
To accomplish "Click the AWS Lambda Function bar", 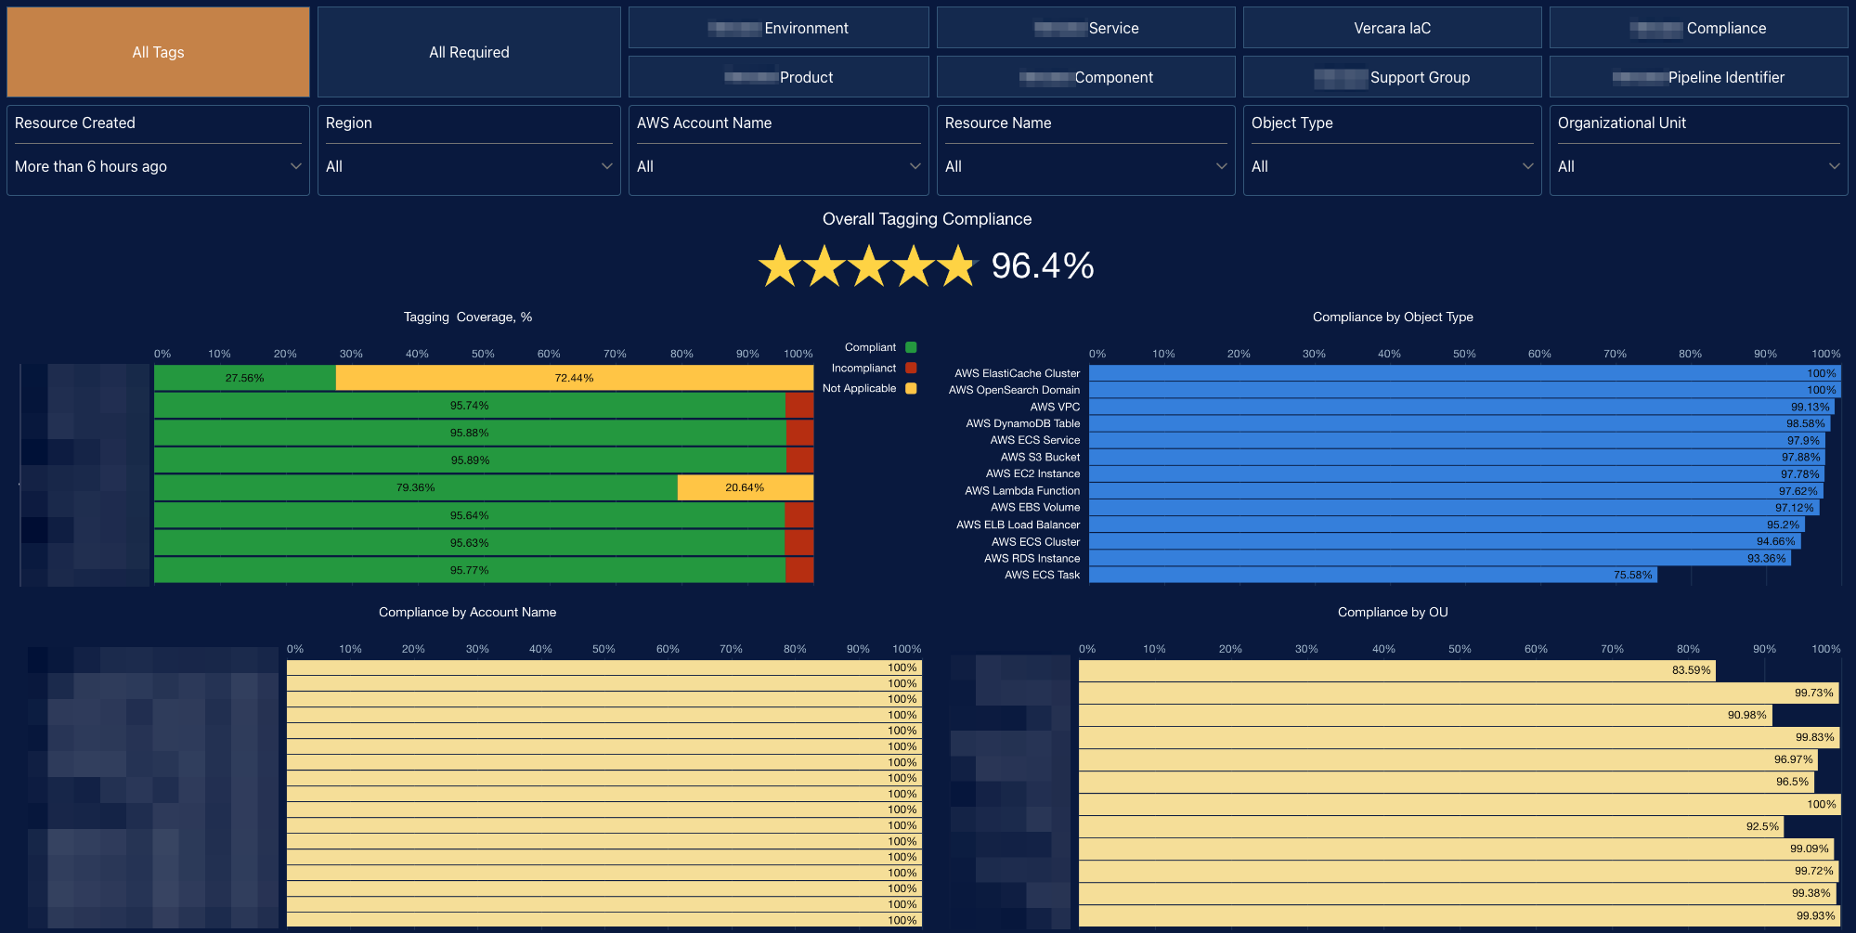I will (x=1456, y=491).
